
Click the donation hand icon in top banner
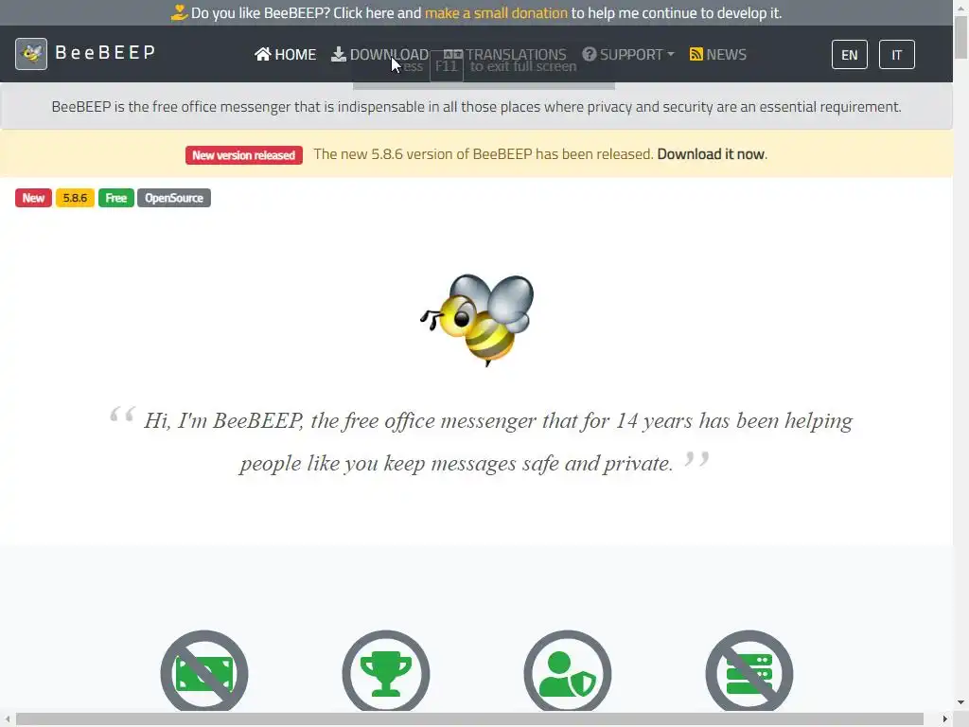[x=179, y=12]
